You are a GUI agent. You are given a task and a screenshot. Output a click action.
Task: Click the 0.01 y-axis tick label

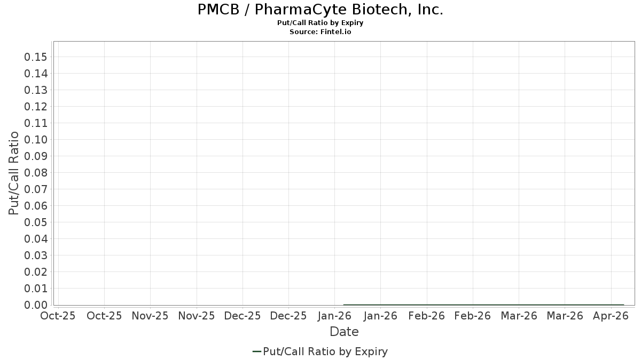click(36, 289)
